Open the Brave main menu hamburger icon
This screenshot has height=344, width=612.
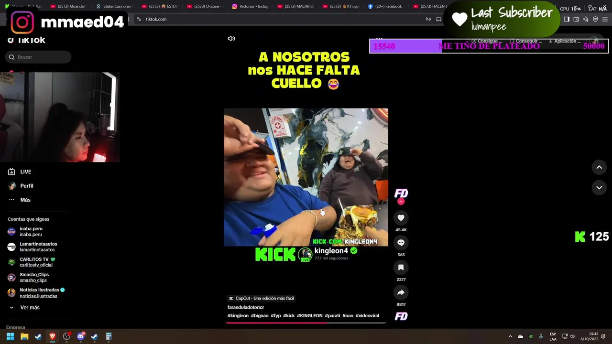[x=605, y=19]
